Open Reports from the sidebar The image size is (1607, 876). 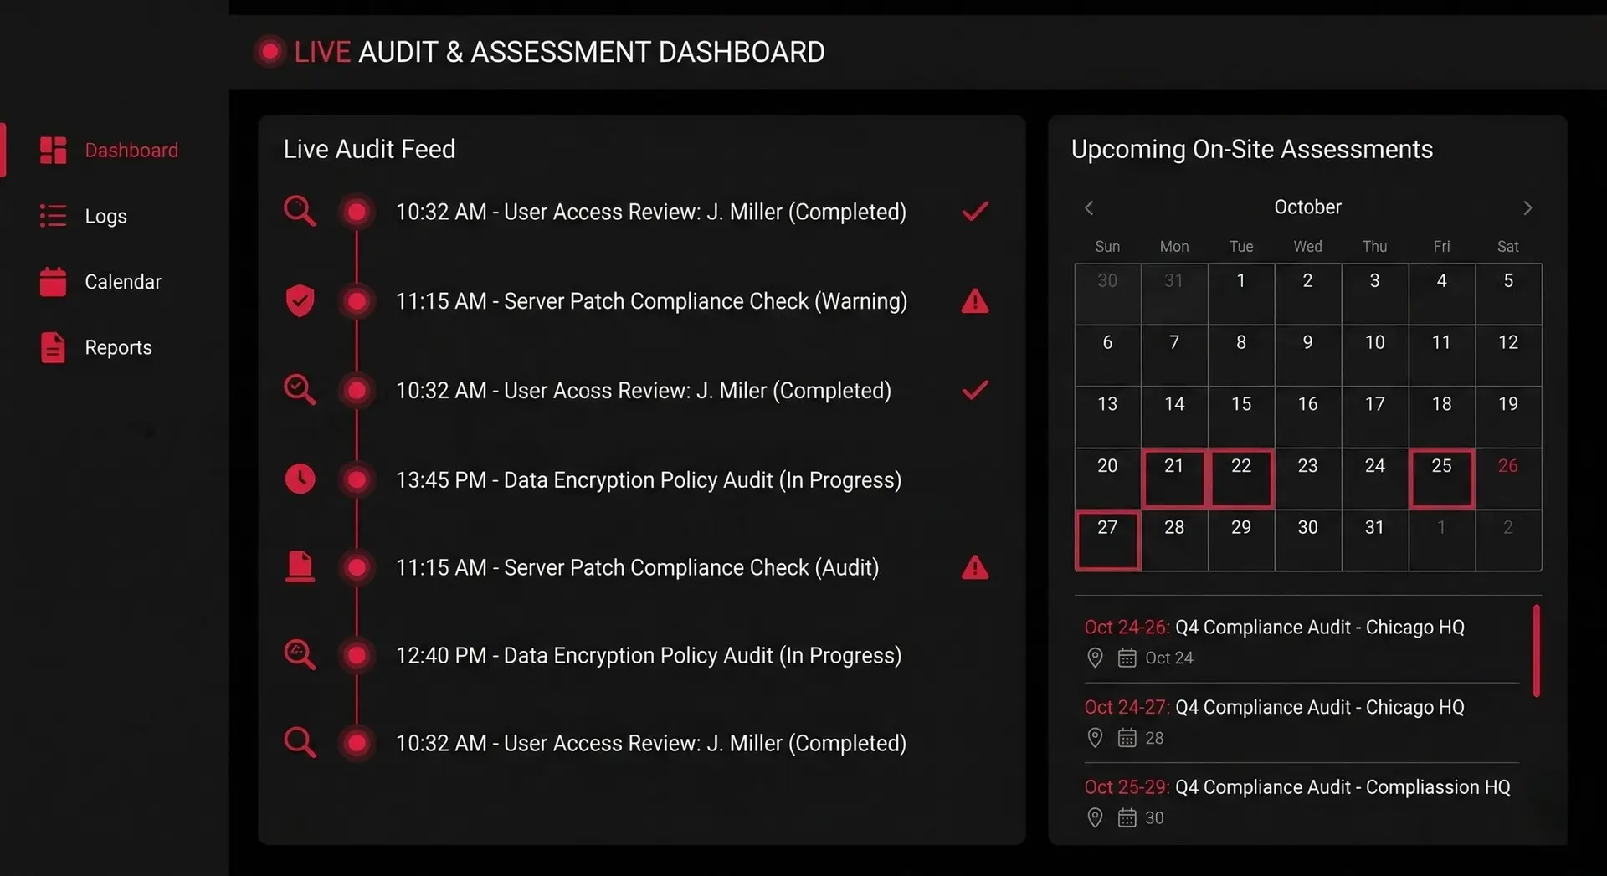point(117,347)
